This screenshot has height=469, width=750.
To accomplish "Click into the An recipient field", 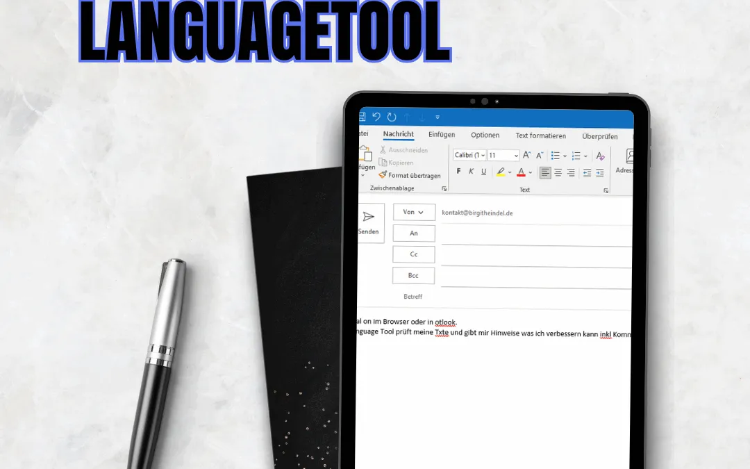I will tap(536, 236).
